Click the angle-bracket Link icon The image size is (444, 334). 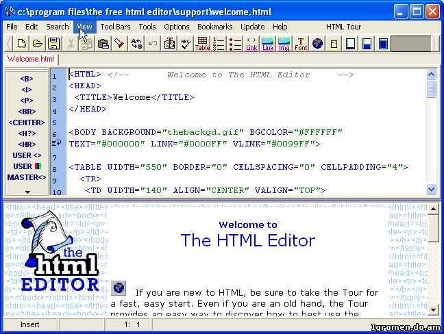point(251,44)
